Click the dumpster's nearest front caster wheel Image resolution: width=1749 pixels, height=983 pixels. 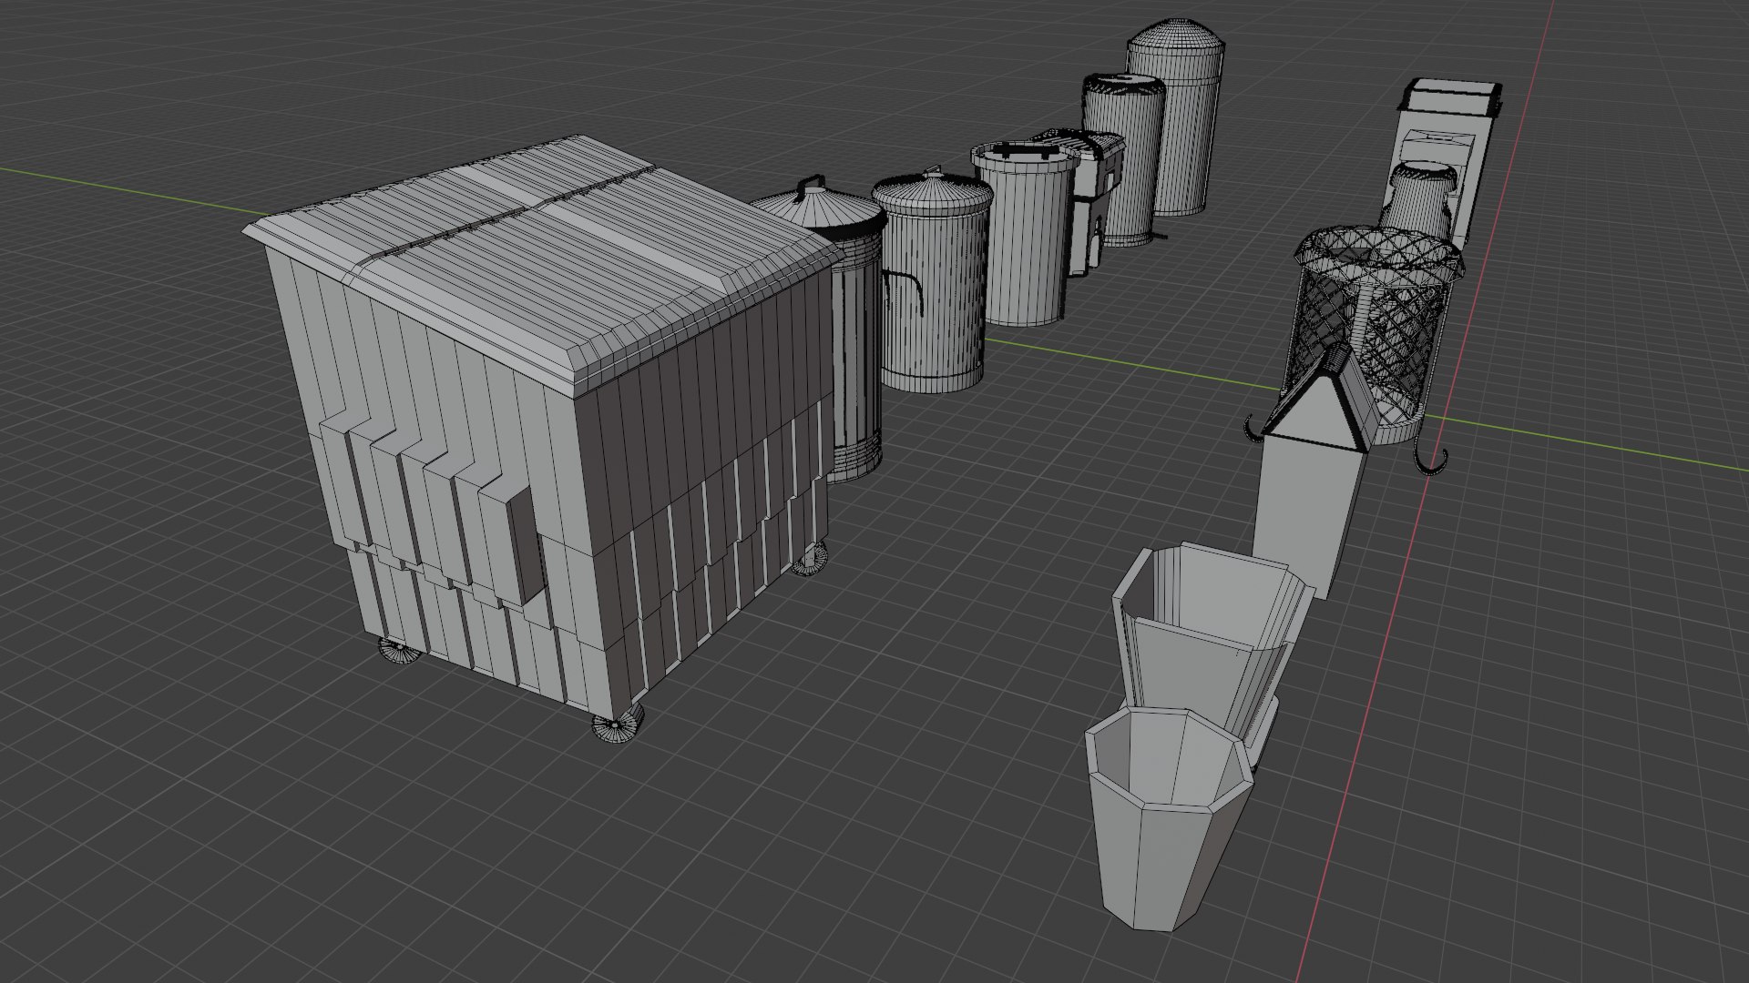tap(617, 726)
